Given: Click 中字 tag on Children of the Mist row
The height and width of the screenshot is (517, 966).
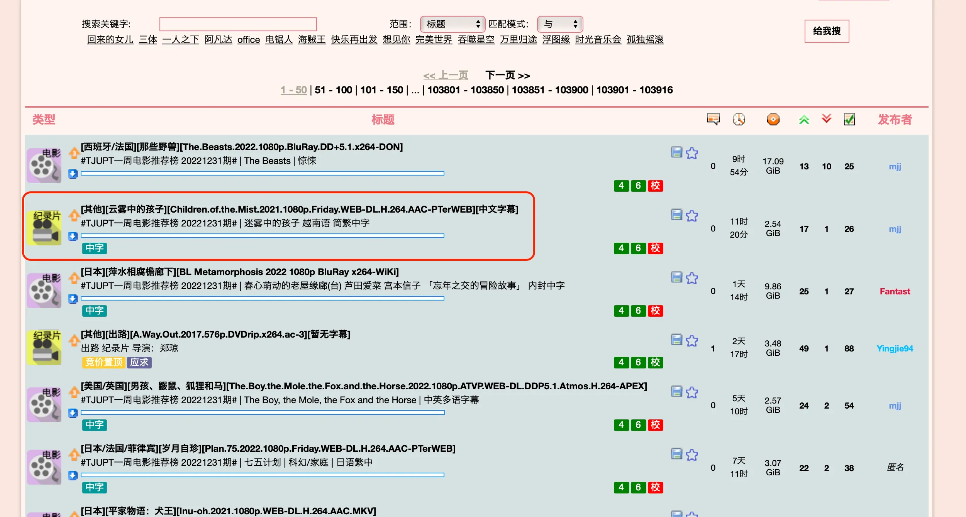Looking at the screenshot, I should point(94,248).
